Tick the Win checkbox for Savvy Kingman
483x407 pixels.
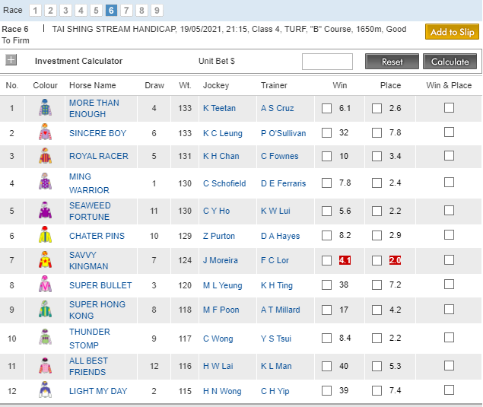click(327, 260)
